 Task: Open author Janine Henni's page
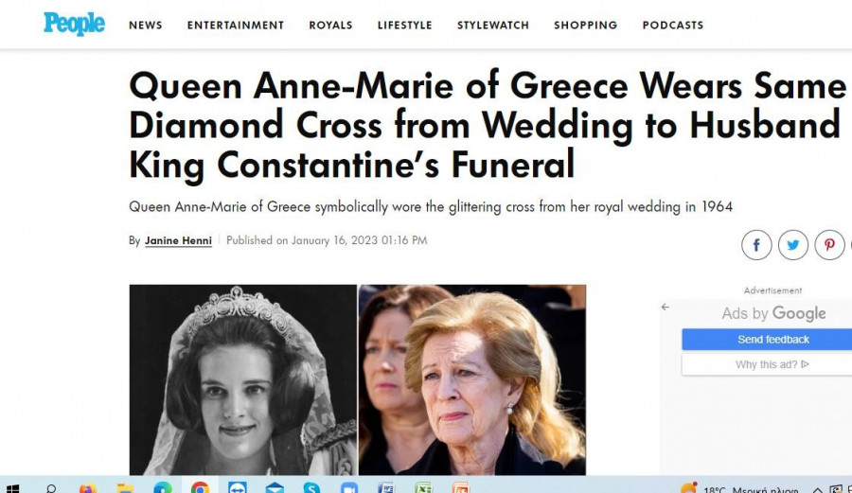point(178,240)
